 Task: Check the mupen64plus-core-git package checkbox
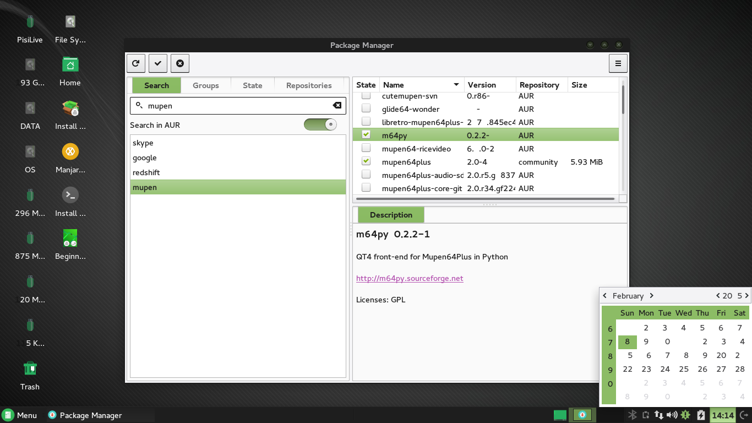tap(366, 188)
